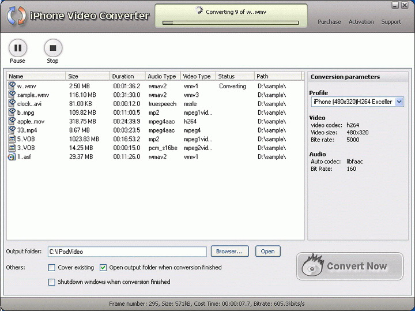Image resolution: width=415 pixels, height=311 pixels.
Task: Click the Browser... button
Action: (230, 251)
